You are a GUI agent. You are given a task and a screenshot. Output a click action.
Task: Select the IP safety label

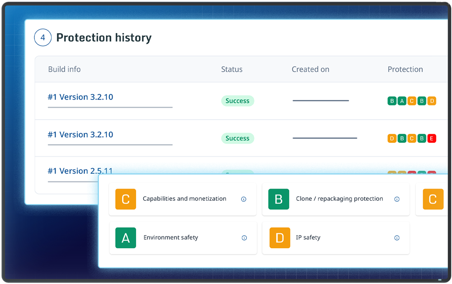[x=308, y=237]
